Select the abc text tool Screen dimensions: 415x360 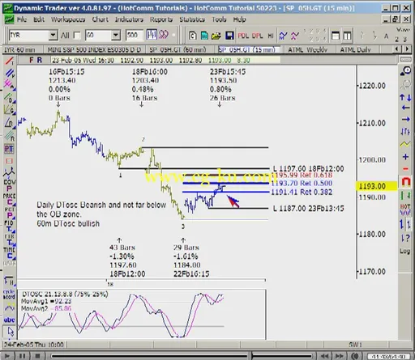(x=9, y=320)
